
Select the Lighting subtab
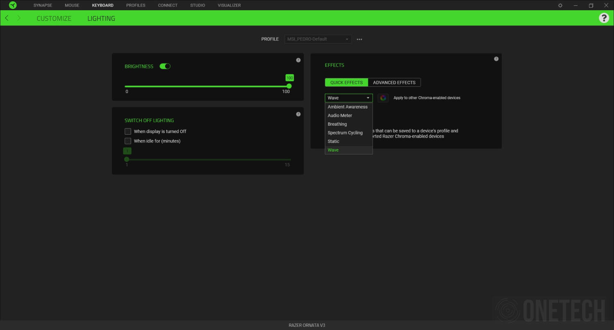point(101,18)
